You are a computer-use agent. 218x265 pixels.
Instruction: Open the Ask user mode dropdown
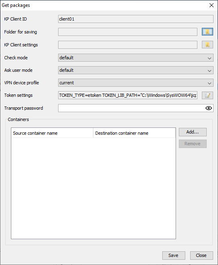(x=136, y=70)
